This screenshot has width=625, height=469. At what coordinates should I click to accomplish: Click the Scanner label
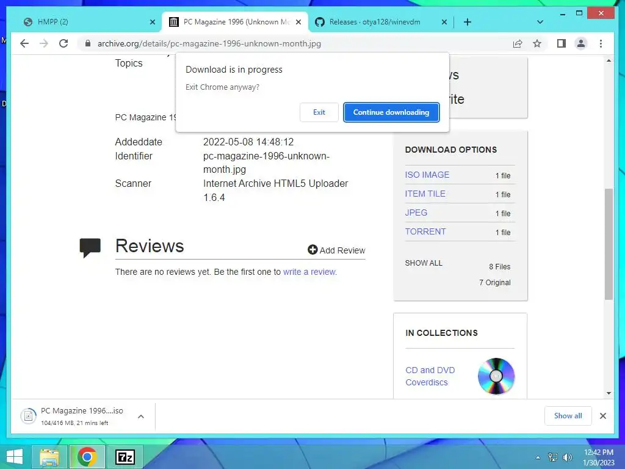[133, 183]
